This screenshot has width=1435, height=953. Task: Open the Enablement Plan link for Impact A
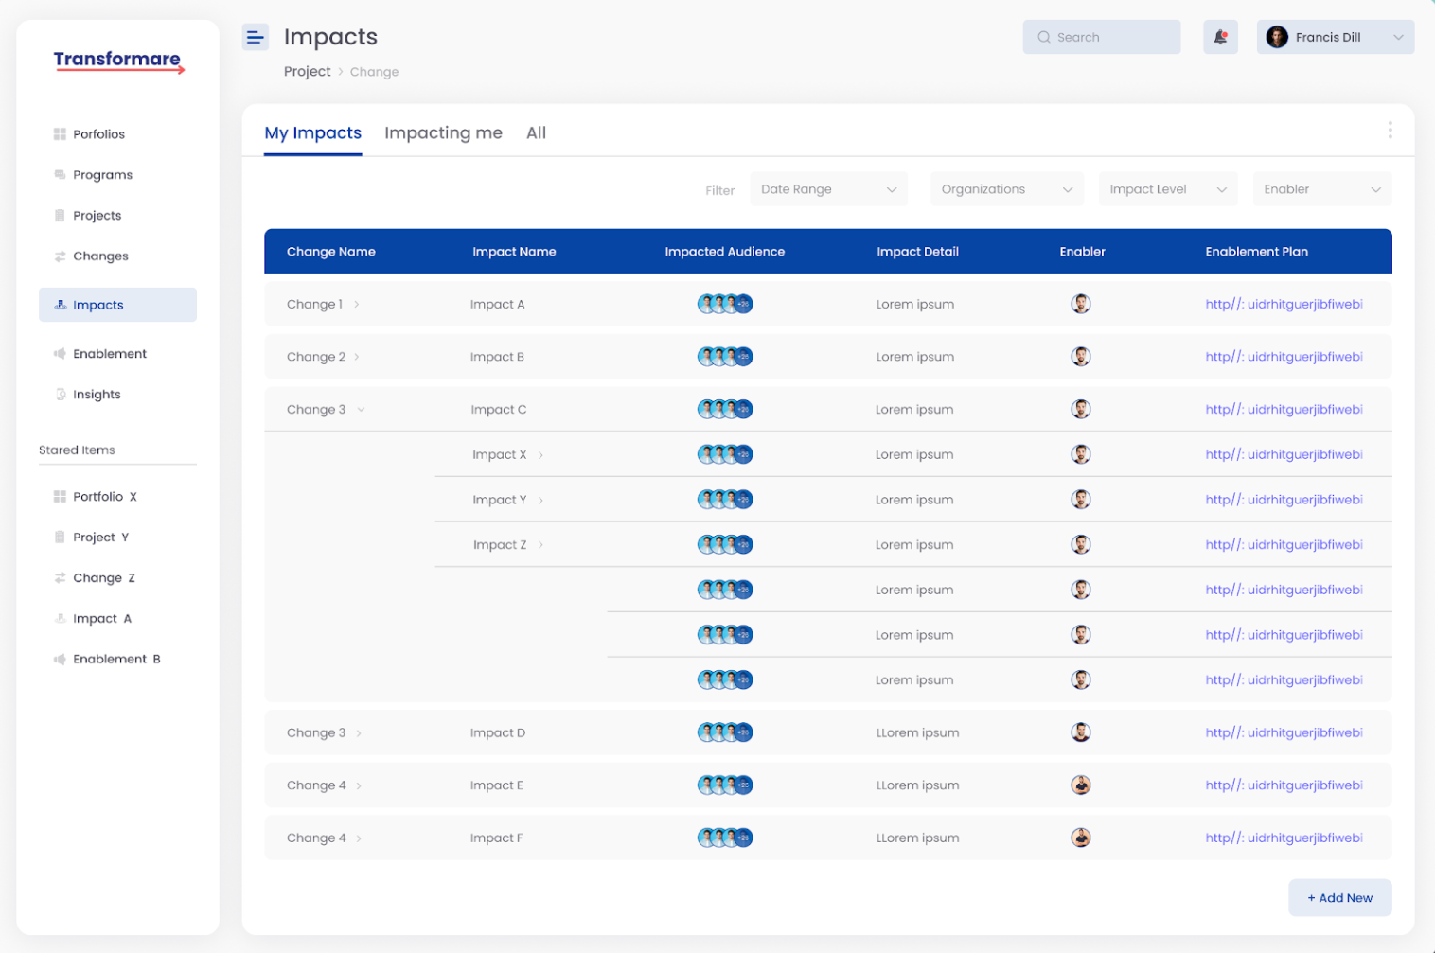1284,304
